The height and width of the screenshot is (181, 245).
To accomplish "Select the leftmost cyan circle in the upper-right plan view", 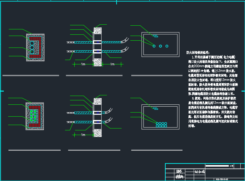I will pos(154,46).
